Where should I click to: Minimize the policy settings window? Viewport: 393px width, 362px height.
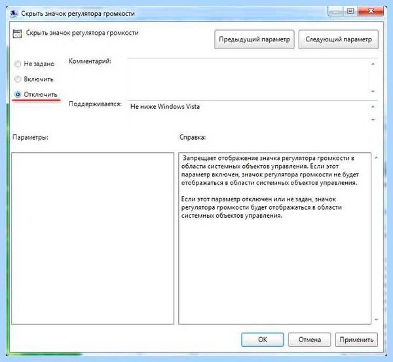pos(336,10)
